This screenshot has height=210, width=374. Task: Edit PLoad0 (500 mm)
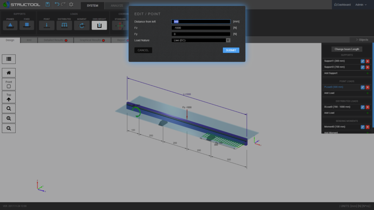(362, 87)
